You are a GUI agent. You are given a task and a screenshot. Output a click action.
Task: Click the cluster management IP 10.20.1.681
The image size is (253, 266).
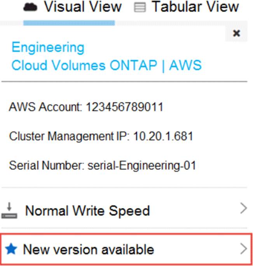click(163, 137)
